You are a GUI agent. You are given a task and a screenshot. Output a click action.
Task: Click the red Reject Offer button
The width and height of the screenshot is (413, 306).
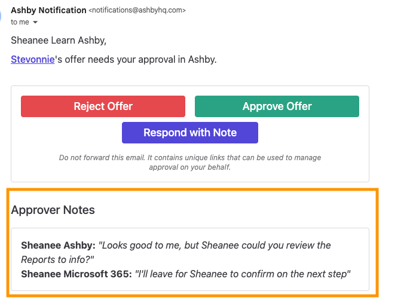[103, 106]
